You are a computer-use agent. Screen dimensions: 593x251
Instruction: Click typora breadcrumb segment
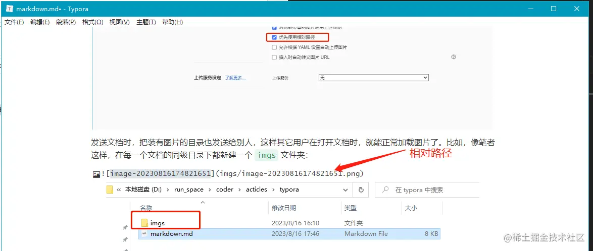289,190
